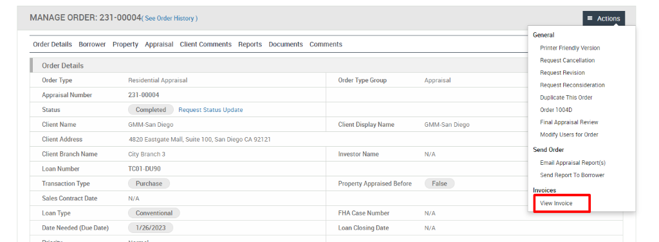
Task: Switch to the Order Details tab
Action: pyautogui.click(x=53, y=44)
